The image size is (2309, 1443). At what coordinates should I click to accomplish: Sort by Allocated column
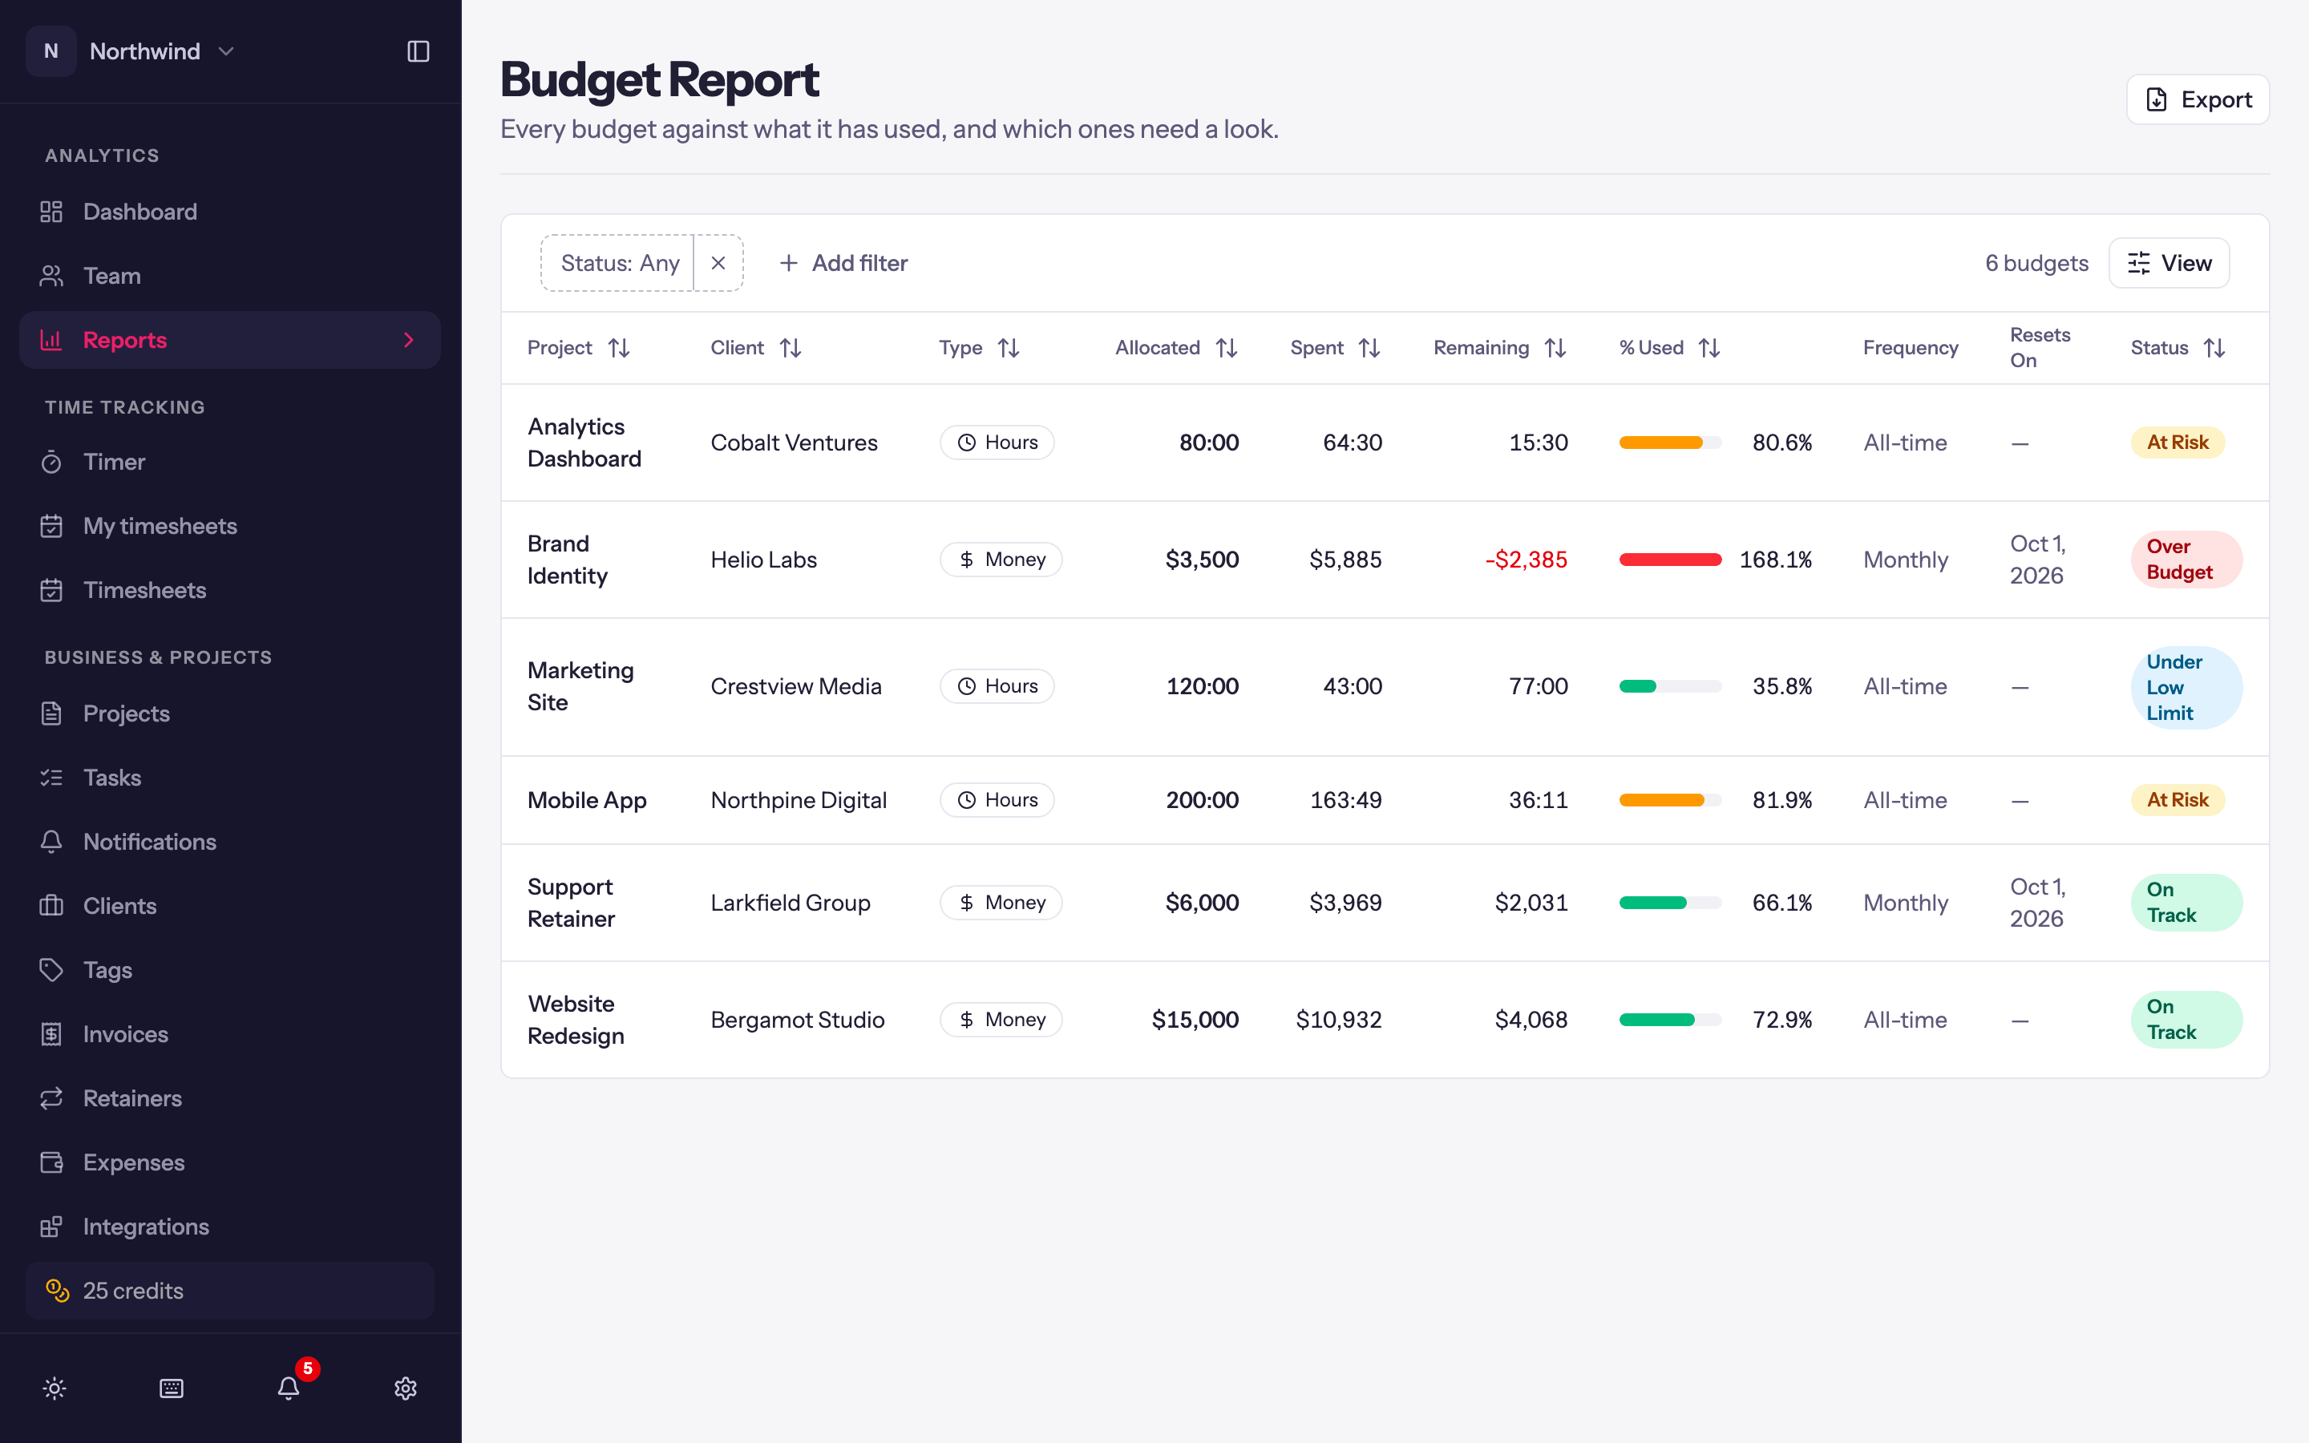click(x=1176, y=349)
